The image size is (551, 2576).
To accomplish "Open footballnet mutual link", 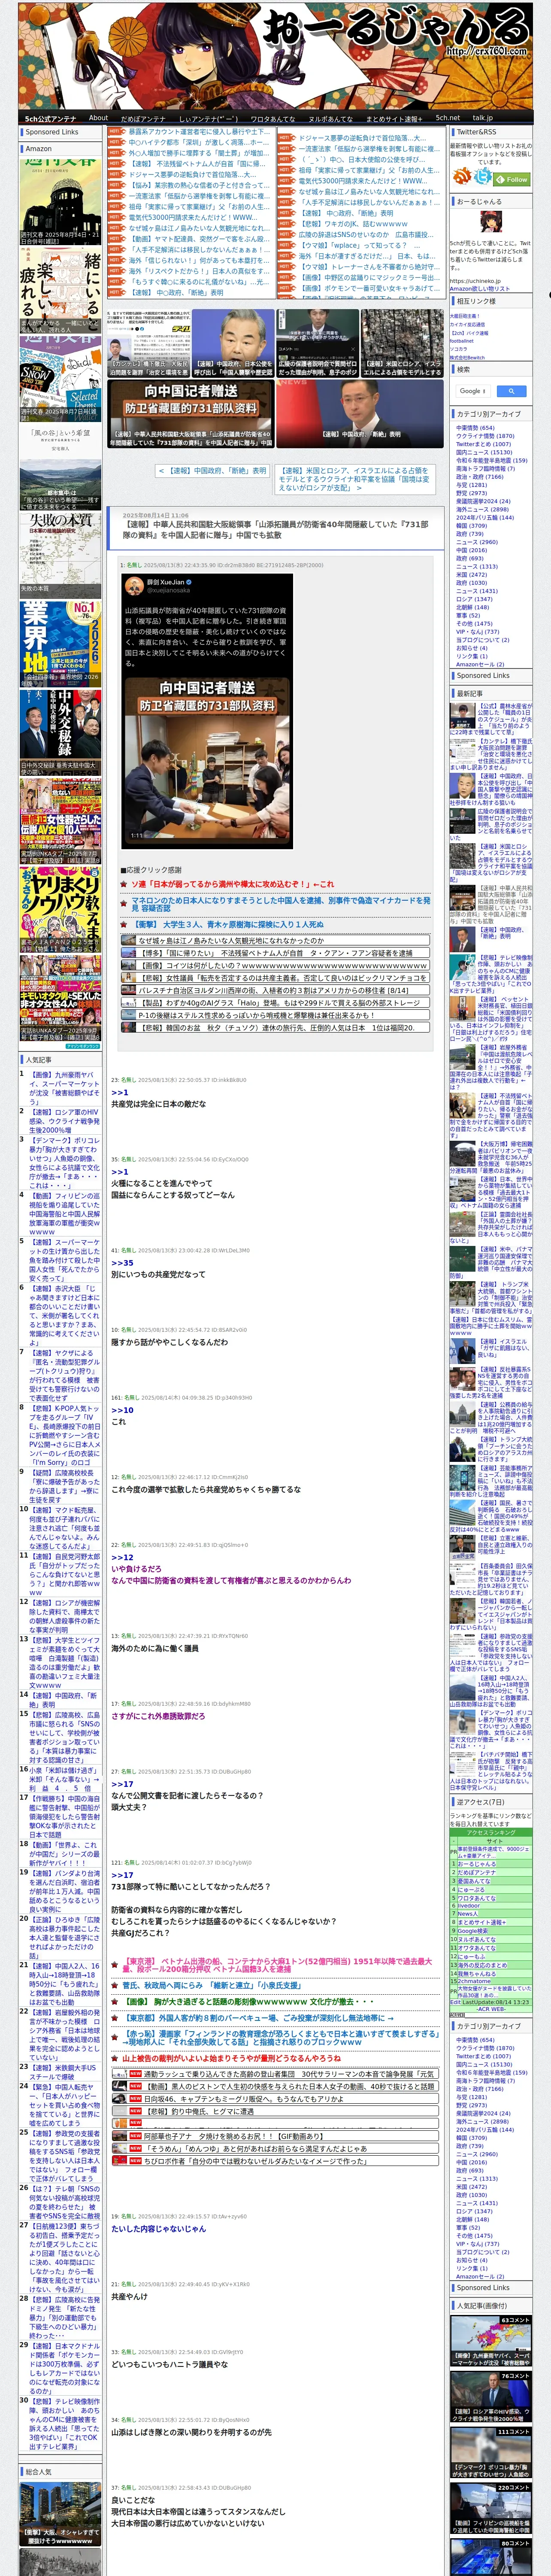I will pyautogui.click(x=462, y=340).
